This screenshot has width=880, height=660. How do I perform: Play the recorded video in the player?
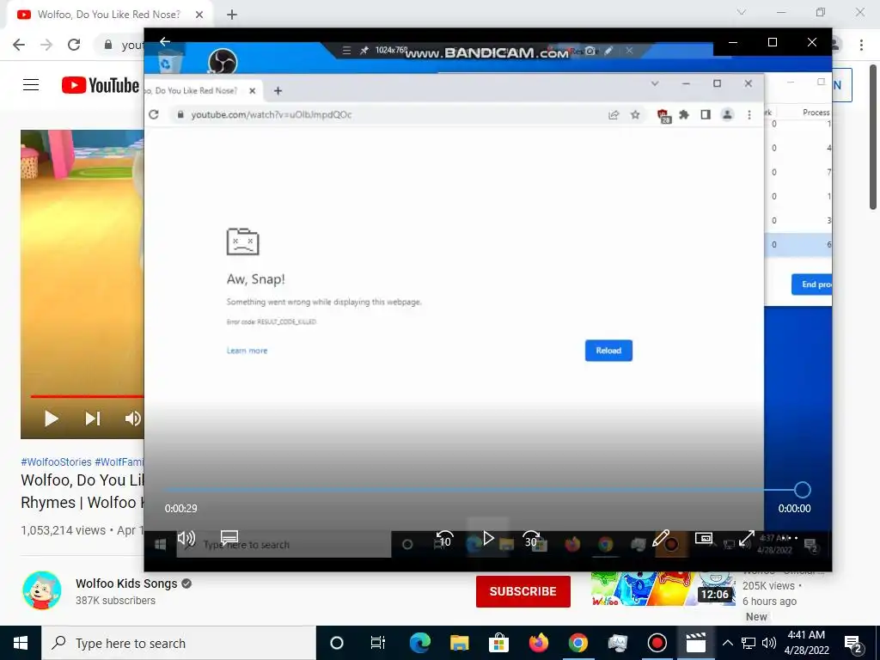(488, 539)
